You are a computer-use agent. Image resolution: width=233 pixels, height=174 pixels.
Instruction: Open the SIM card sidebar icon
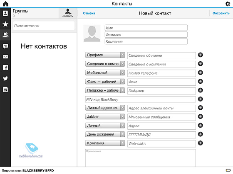click(5, 89)
